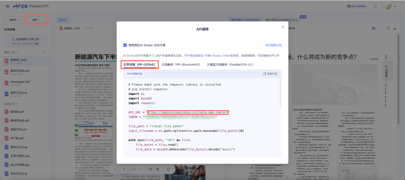This screenshot has height=180, width=405.
Task: Click the PDF icon of PPT类.pdf
Action: 7,138
